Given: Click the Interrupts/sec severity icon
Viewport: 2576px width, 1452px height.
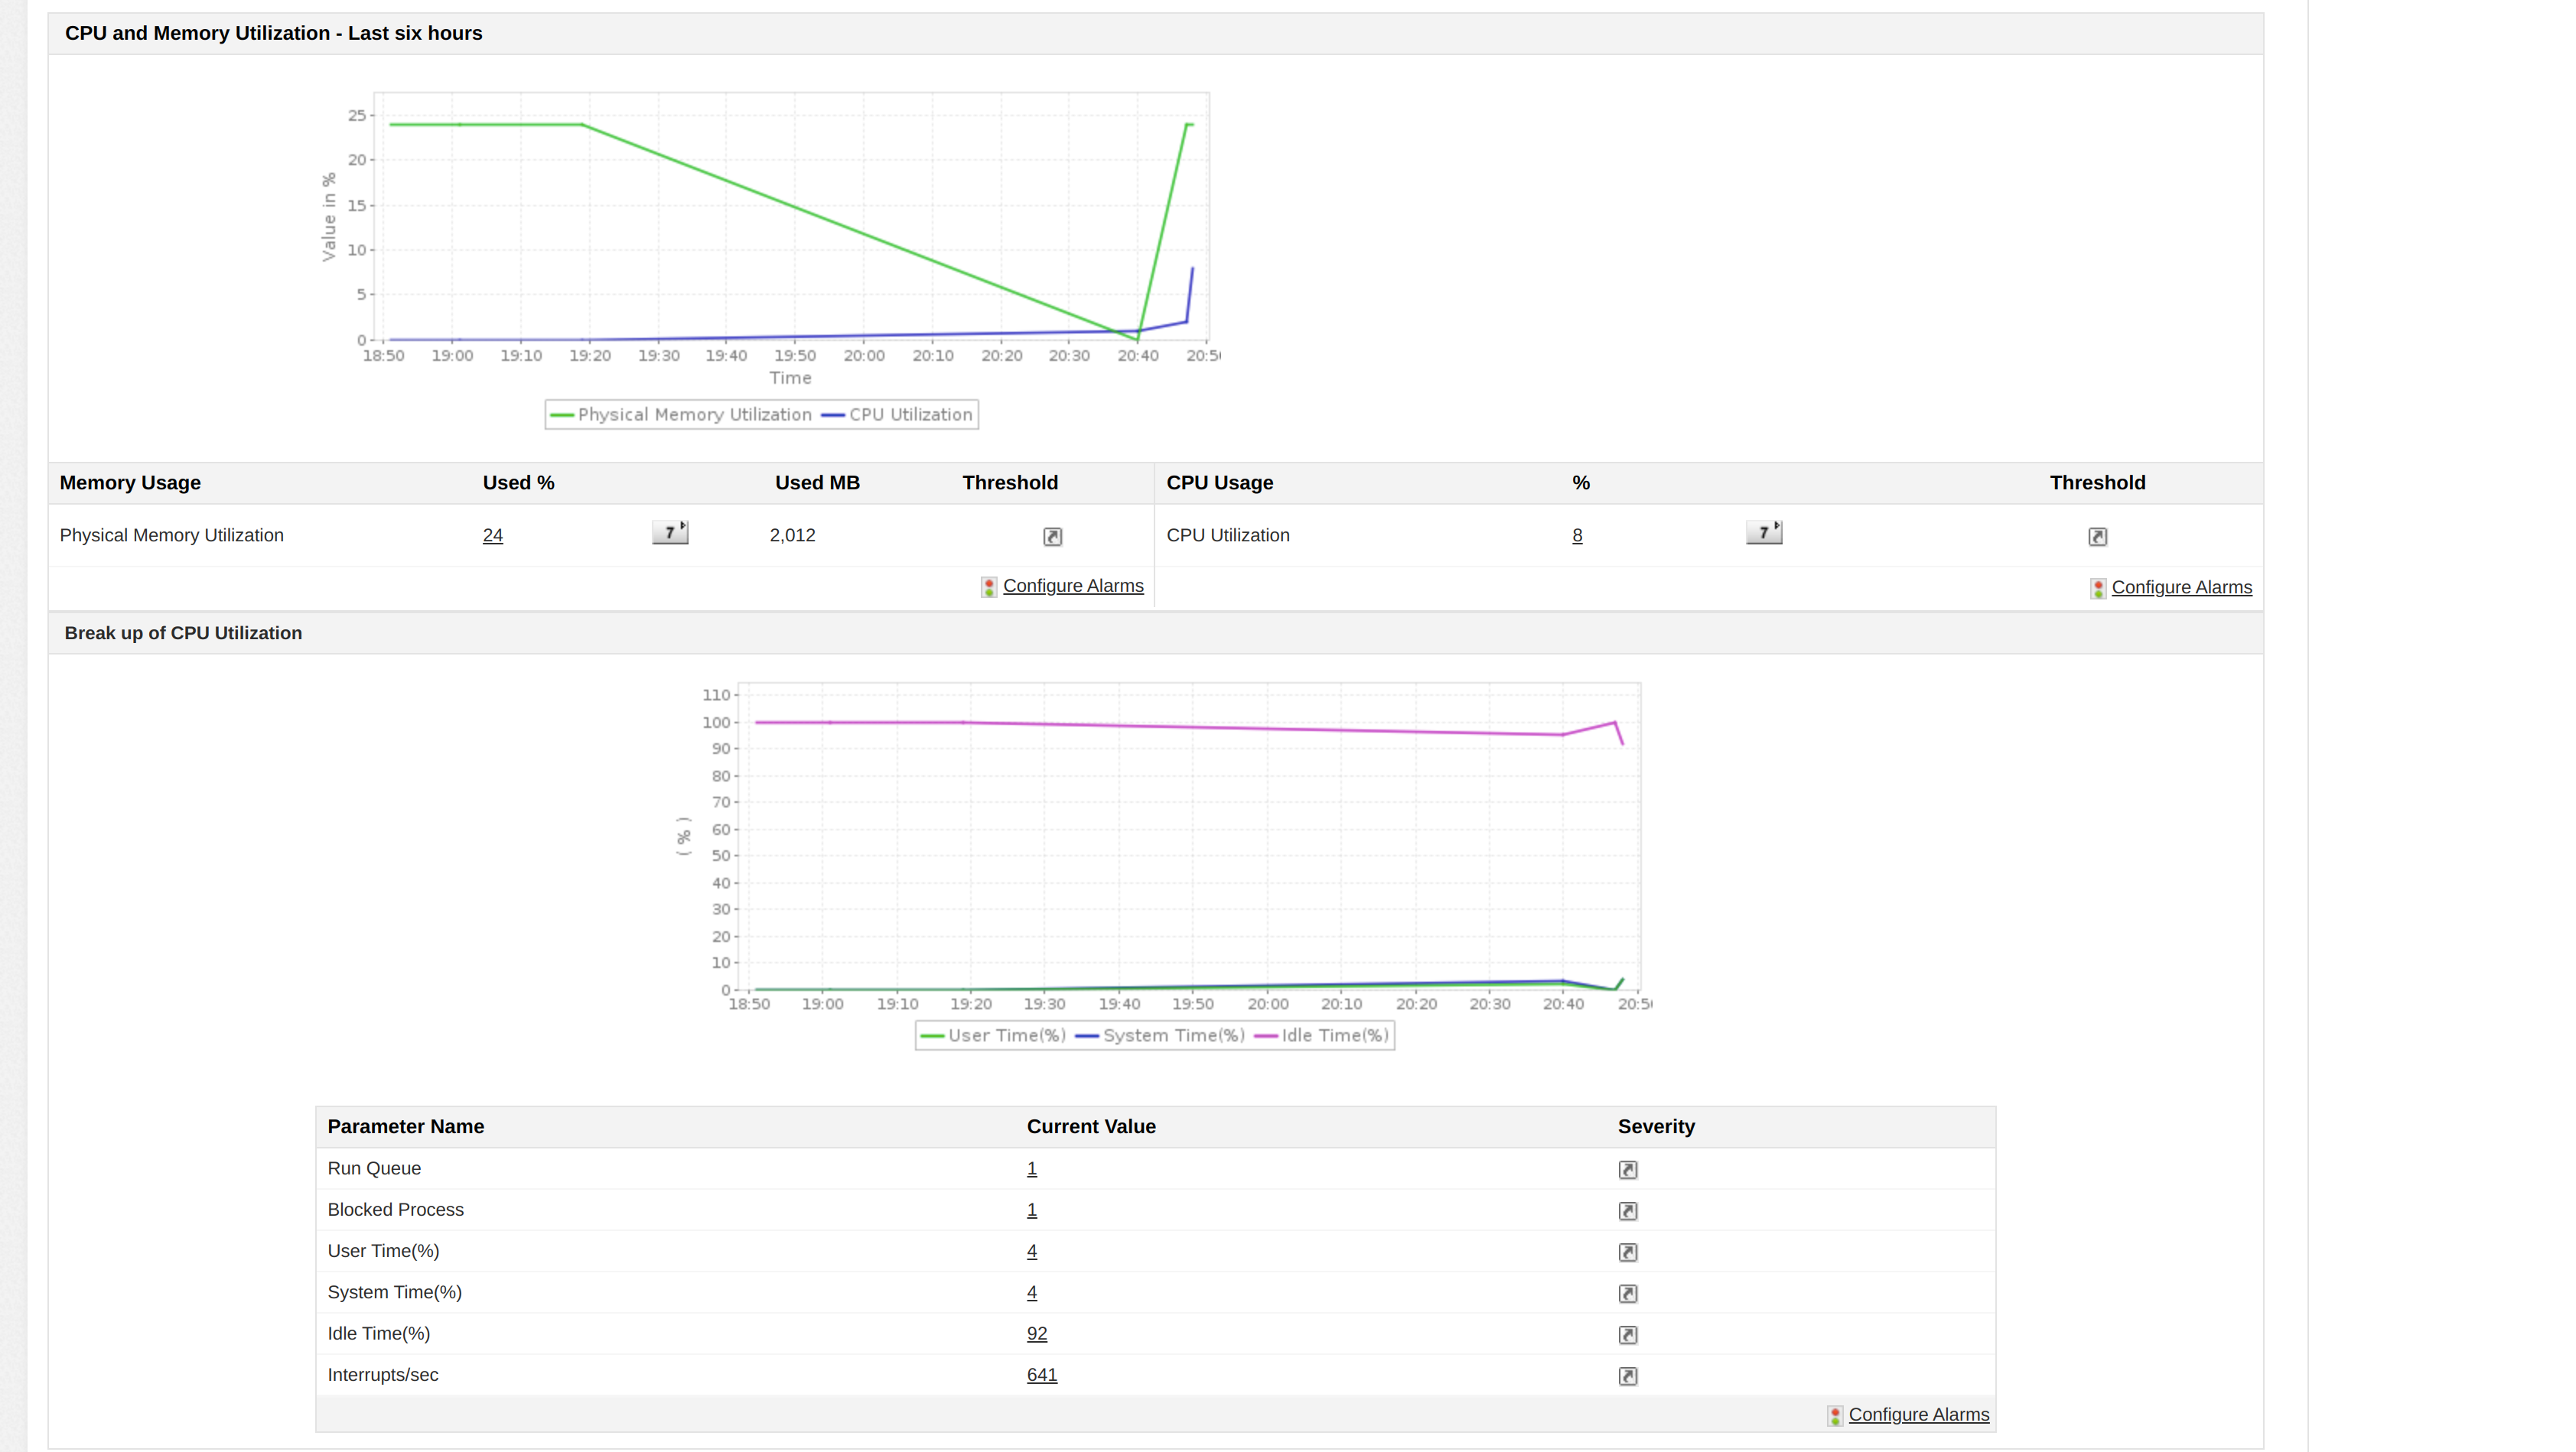Looking at the screenshot, I should coord(1627,1376).
